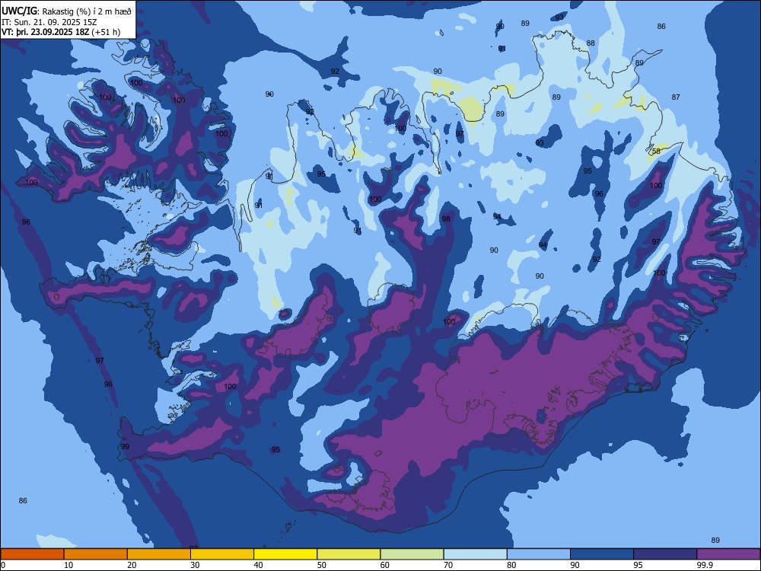Viewport: 761px width, 571px height.
Task: Click the '20' legend scale label
Action: coord(132,565)
